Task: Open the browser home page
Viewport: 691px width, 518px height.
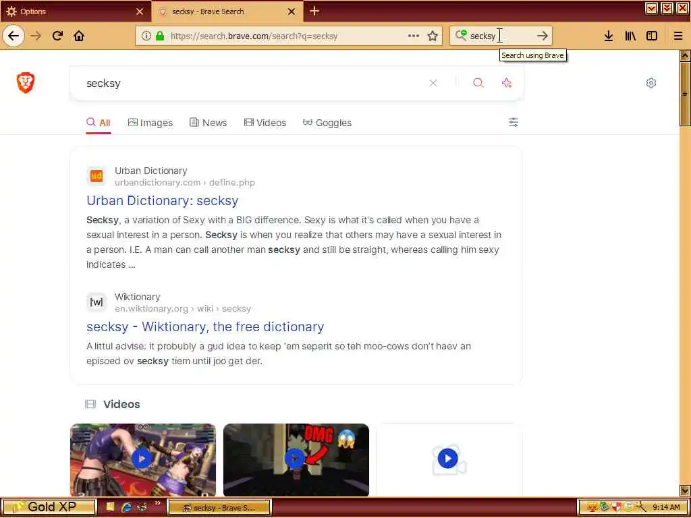Action: pos(79,36)
